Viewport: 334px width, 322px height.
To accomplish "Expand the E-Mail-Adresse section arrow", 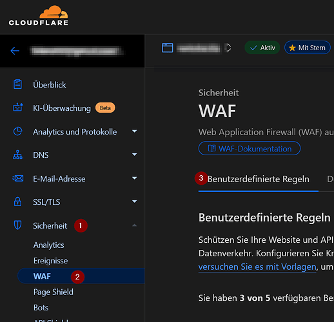I will 135,178.
